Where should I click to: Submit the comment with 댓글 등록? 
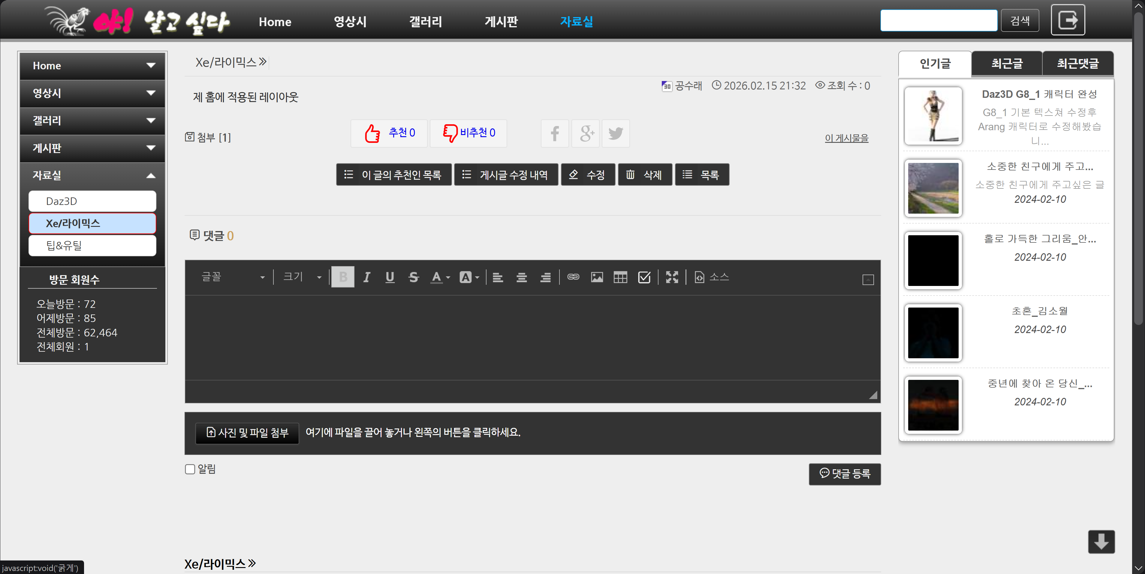(844, 474)
